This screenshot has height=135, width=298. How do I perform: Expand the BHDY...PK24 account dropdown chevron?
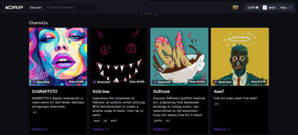[x=290, y=8]
